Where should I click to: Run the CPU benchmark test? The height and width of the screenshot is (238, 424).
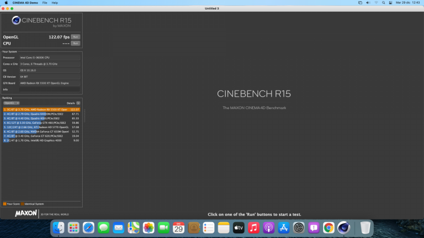tap(75, 43)
